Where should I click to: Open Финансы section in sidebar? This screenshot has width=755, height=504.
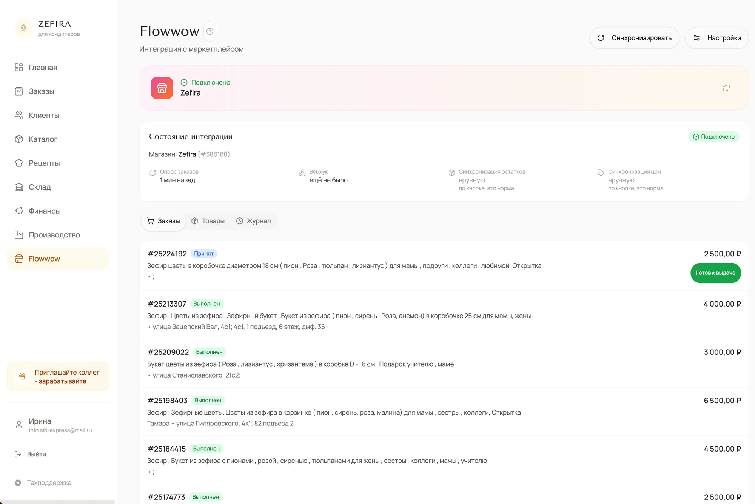click(58, 211)
